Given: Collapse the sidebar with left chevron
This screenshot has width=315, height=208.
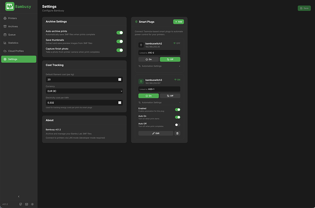Looking at the screenshot, I should (19, 196).
